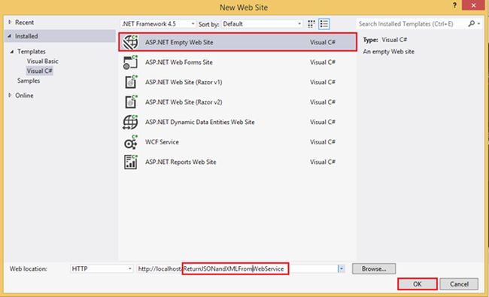
Task: Open the .NET Framework 4.5 dropdown
Action: point(158,24)
